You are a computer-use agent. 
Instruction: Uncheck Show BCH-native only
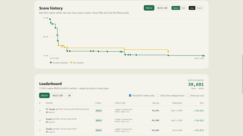point(130,96)
